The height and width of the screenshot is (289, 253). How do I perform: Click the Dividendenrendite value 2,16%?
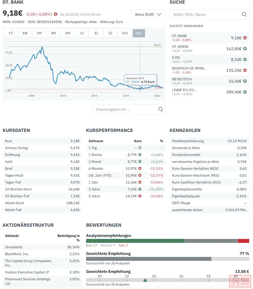[x=241, y=155]
